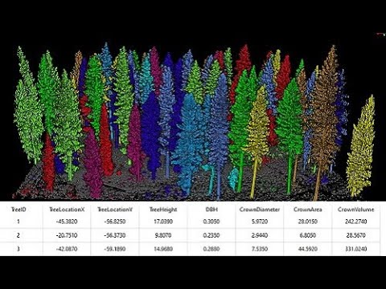Viewport: 386px width, 289px height.
Task: Click the orientation axis gizmo icon
Action: click(380, 35)
